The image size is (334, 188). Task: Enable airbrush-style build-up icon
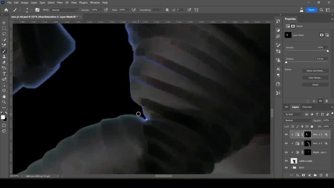tap(134, 10)
